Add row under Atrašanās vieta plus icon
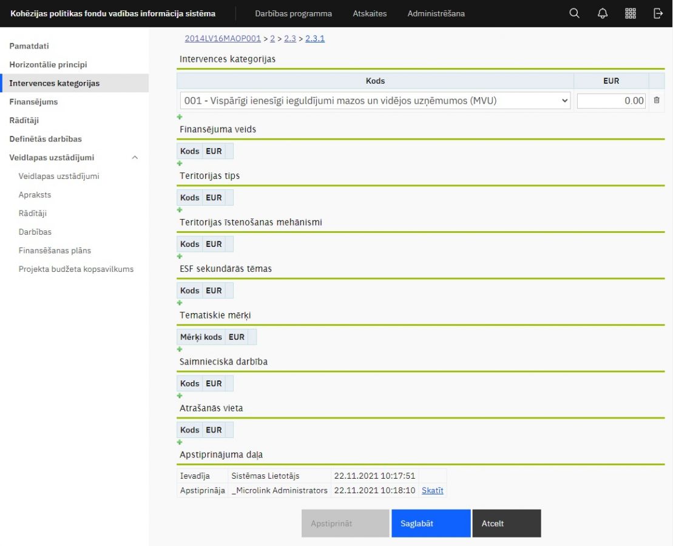This screenshot has height=546, width=673. 180,442
